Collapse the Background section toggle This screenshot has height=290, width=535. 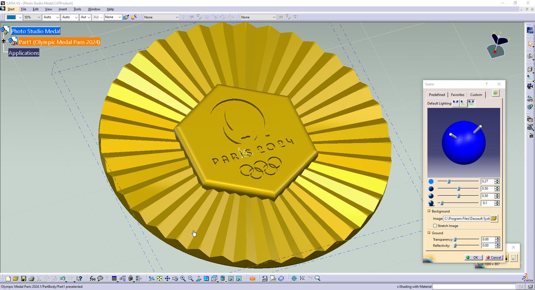(x=429, y=211)
